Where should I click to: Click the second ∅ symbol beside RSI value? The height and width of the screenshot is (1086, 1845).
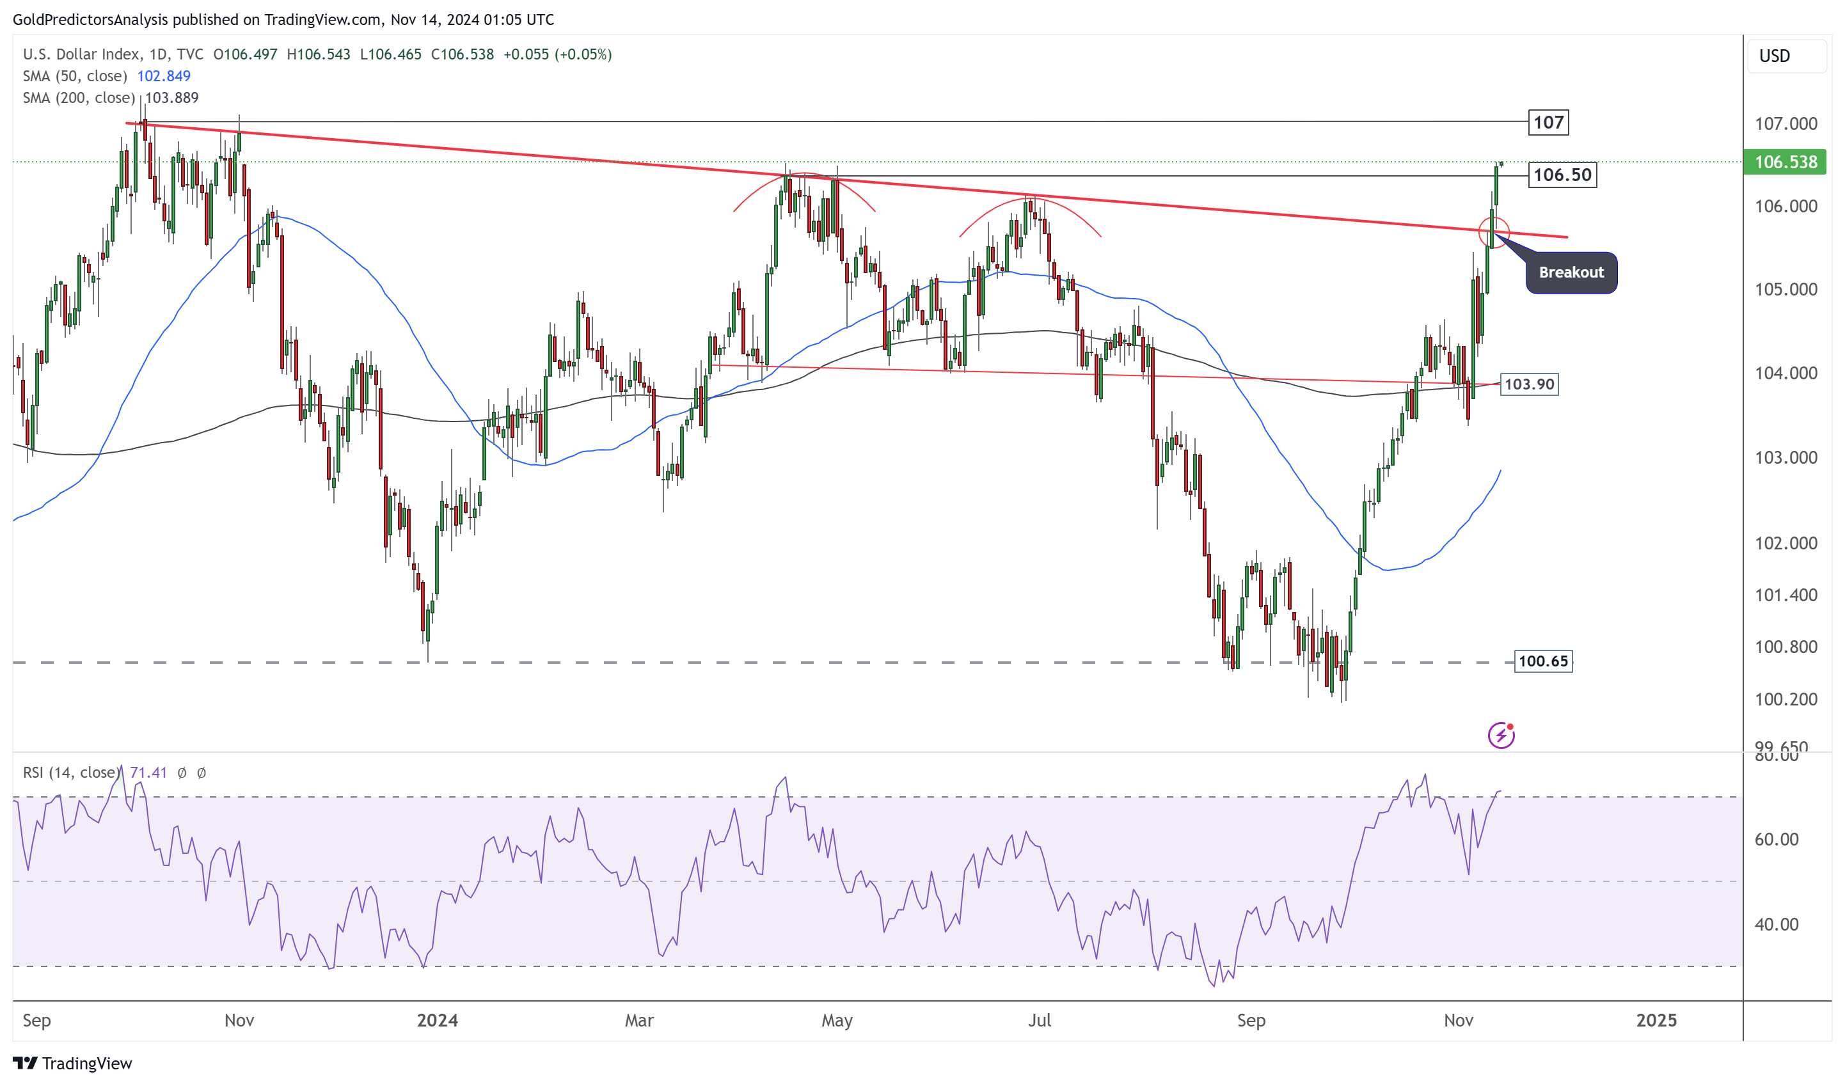point(202,773)
